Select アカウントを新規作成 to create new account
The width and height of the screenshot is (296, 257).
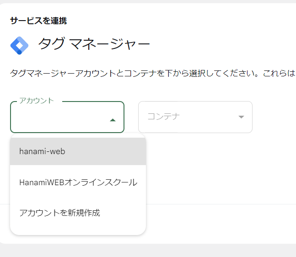(x=78, y=213)
